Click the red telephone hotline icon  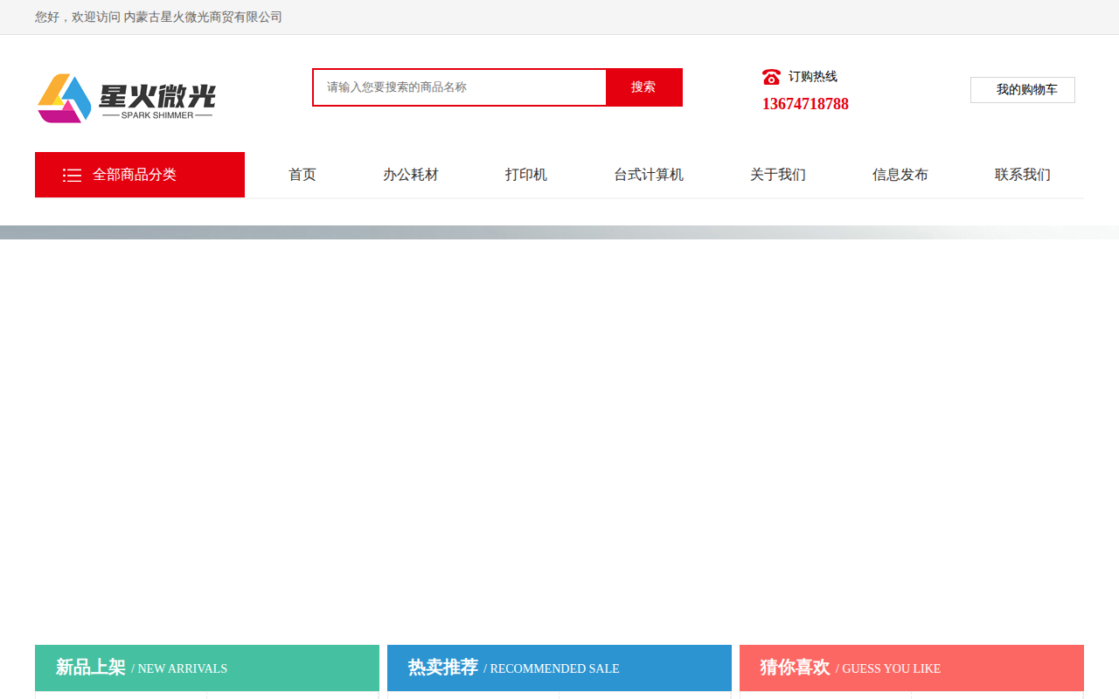click(x=771, y=77)
